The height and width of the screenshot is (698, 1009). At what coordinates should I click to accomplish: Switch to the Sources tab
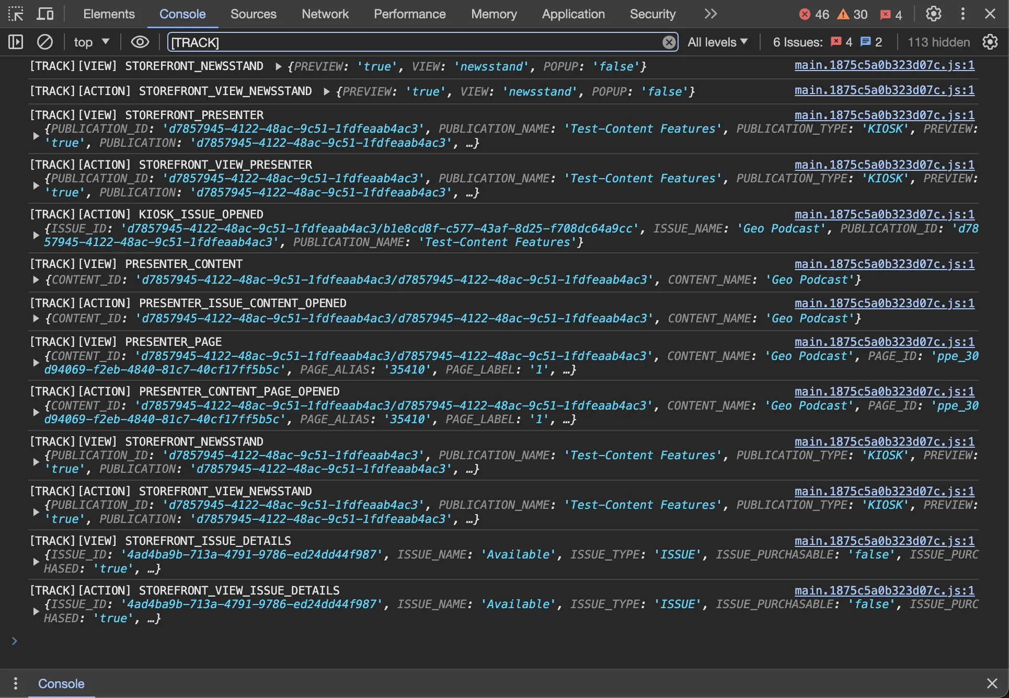253,14
